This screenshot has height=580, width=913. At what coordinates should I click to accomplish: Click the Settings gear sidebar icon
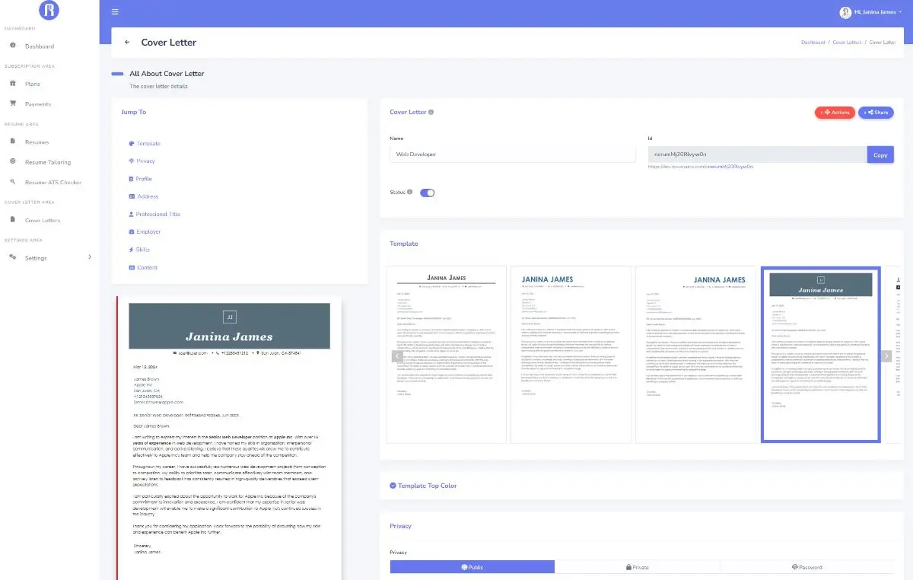13,257
